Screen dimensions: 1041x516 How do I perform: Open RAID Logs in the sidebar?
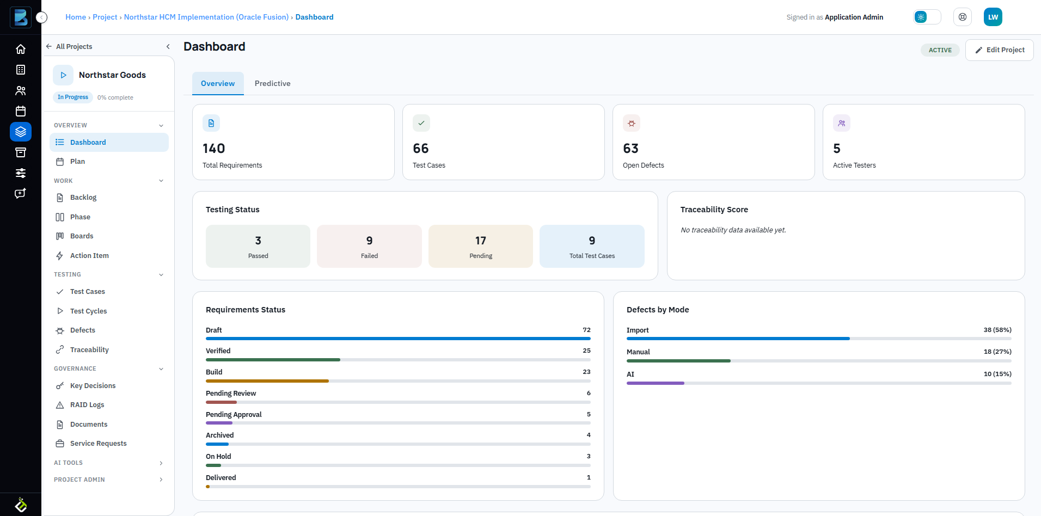click(x=109, y=405)
